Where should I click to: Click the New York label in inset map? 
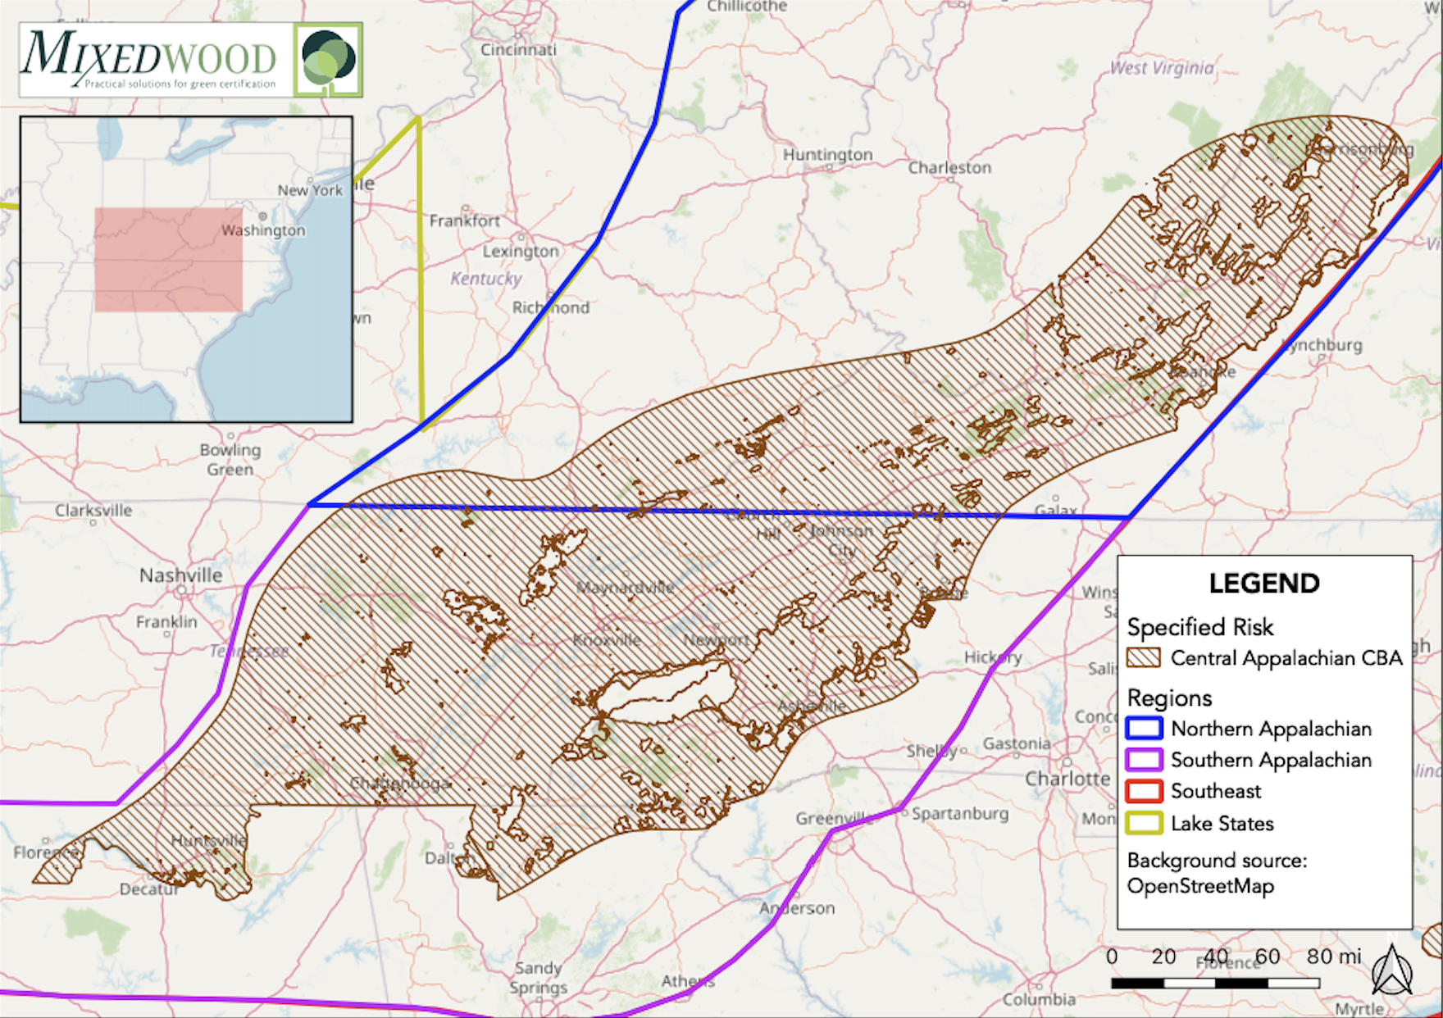[x=310, y=189]
